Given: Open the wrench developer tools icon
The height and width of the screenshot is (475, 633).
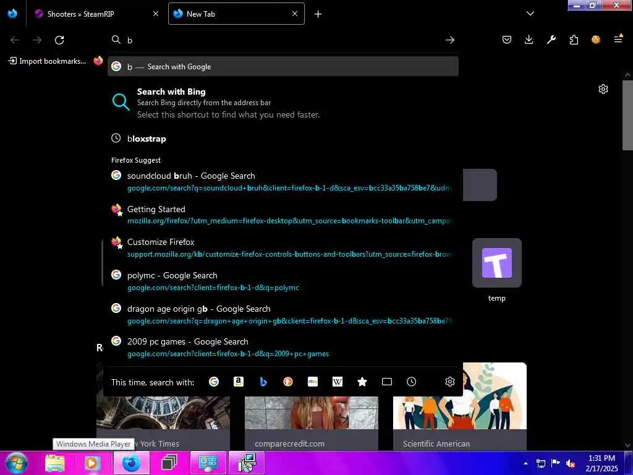Looking at the screenshot, I should 551,40.
